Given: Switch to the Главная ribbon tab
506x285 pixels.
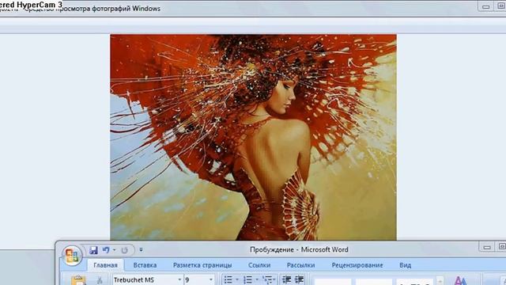Looking at the screenshot, I should (105, 265).
